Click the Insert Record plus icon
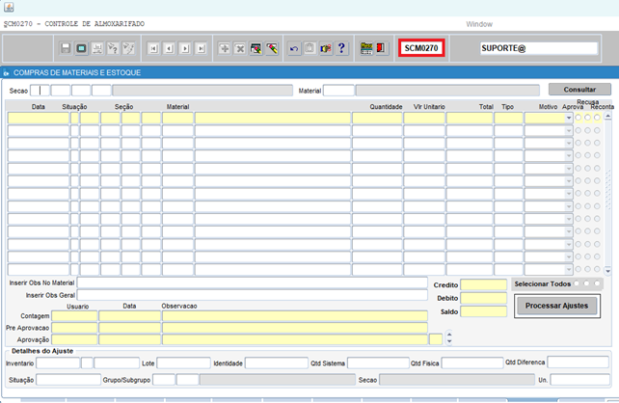This screenshot has width=619, height=403. pyautogui.click(x=225, y=48)
